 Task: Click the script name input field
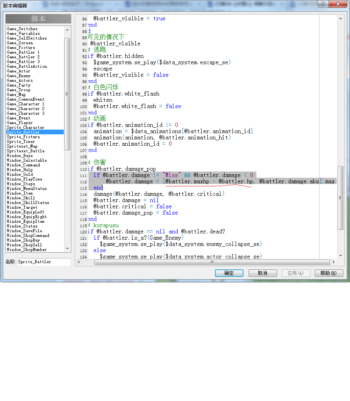coord(44,262)
